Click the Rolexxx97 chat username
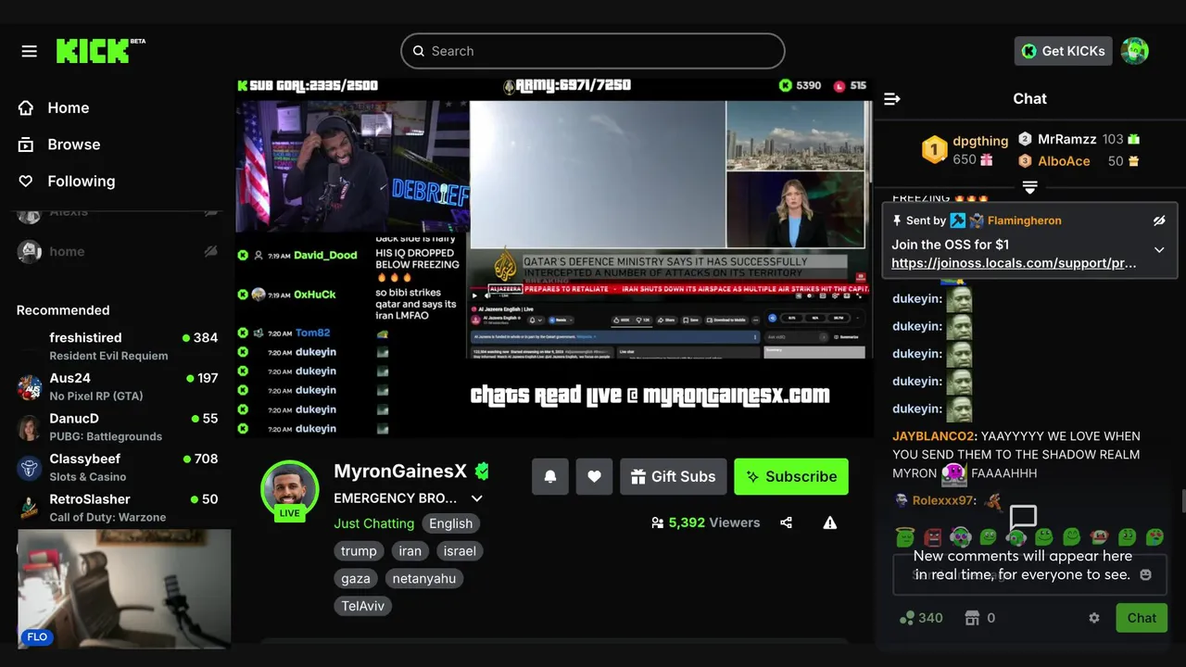The width and height of the screenshot is (1186, 667). coord(942,500)
